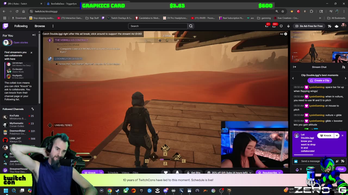Image resolution: width=348 pixels, height=195 pixels.
Task: Expand the Knock dropdown arrow in chat popup
Action: point(337,135)
